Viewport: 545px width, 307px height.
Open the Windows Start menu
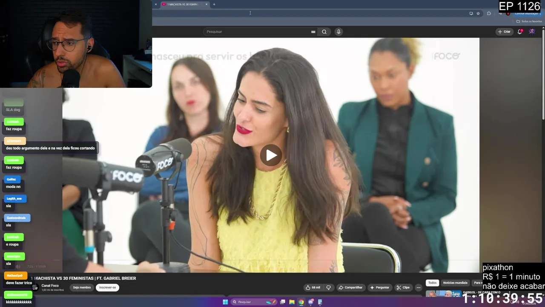pyautogui.click(x=225, y=302)
